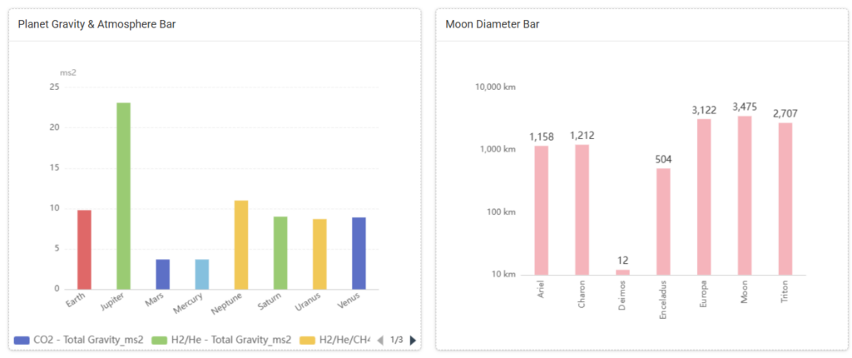852x358 pixels.
Task: Click the 2,707 data label
Action: pos(785,114)
